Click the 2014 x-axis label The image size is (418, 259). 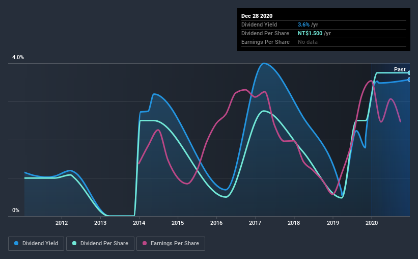coord(139,223)
